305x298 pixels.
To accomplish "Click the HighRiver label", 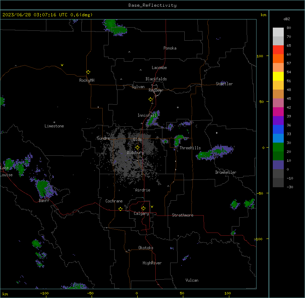I will (x=152, y=263).
